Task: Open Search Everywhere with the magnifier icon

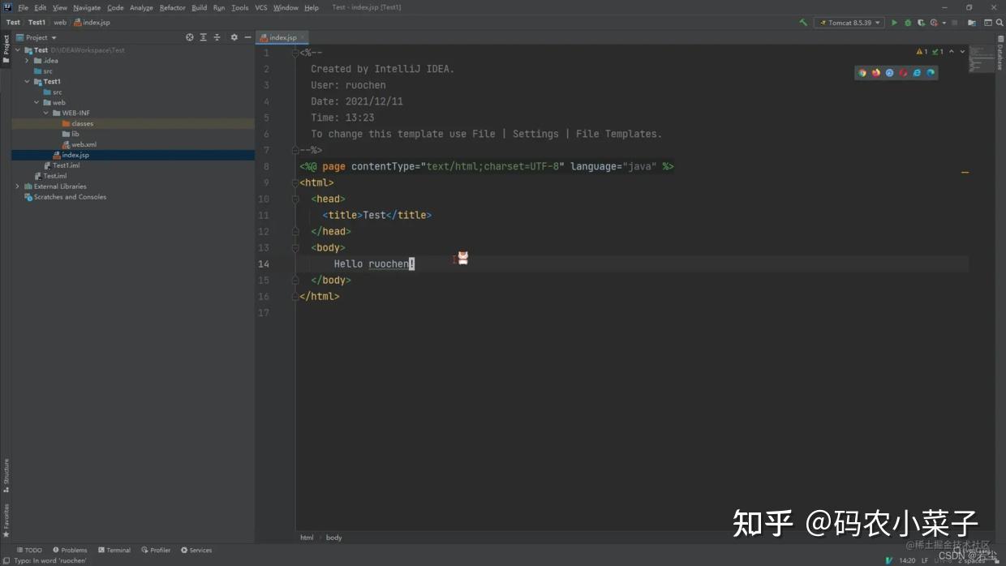Action: click(x=999, y=22)
